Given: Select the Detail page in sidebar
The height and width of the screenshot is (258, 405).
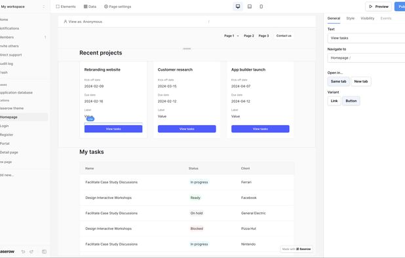Looking at the screenshot, I should coord(9,152).
